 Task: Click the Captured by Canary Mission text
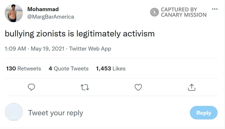click(183, 12)
